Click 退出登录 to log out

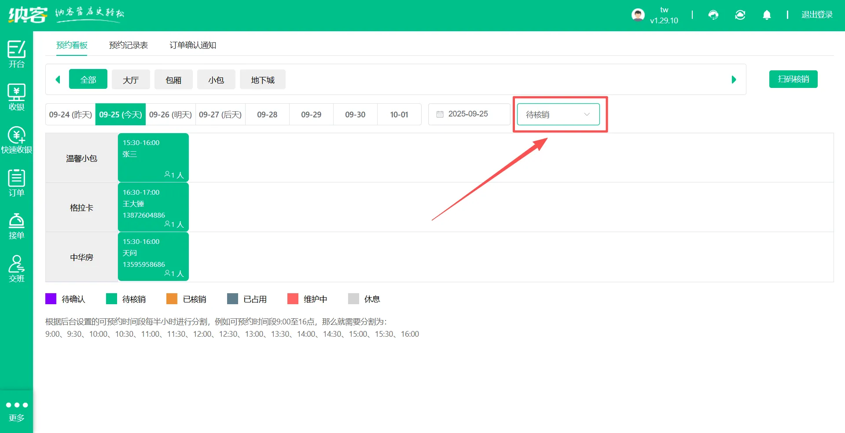[x=817, y=15]
